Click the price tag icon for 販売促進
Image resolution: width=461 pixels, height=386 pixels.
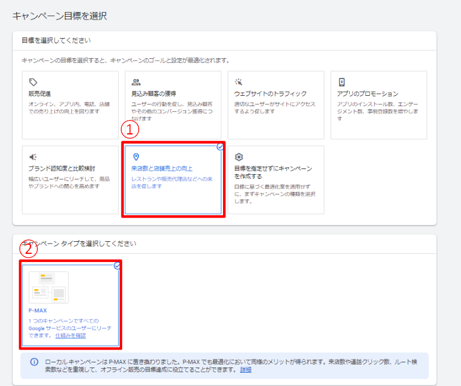33,82
